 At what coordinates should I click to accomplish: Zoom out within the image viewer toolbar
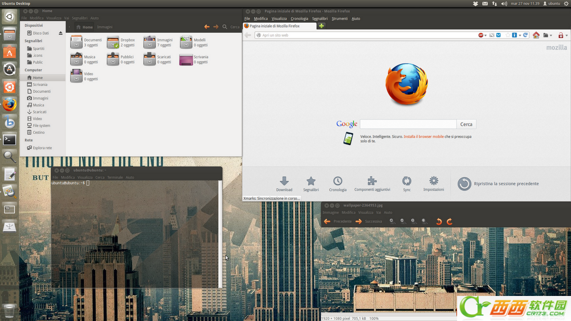point(402,221)
